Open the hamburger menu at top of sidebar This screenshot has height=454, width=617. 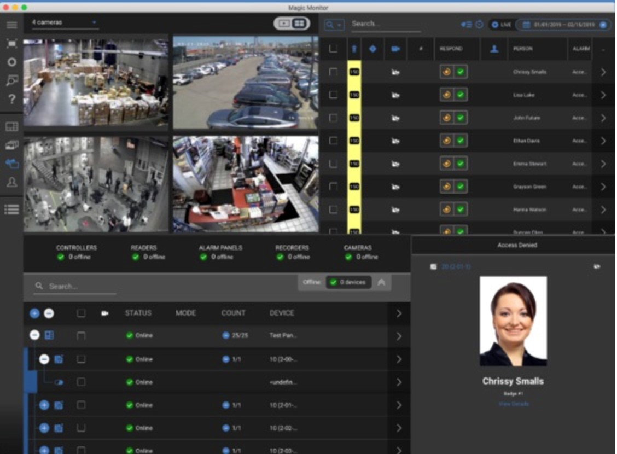(x=11, y=25)
